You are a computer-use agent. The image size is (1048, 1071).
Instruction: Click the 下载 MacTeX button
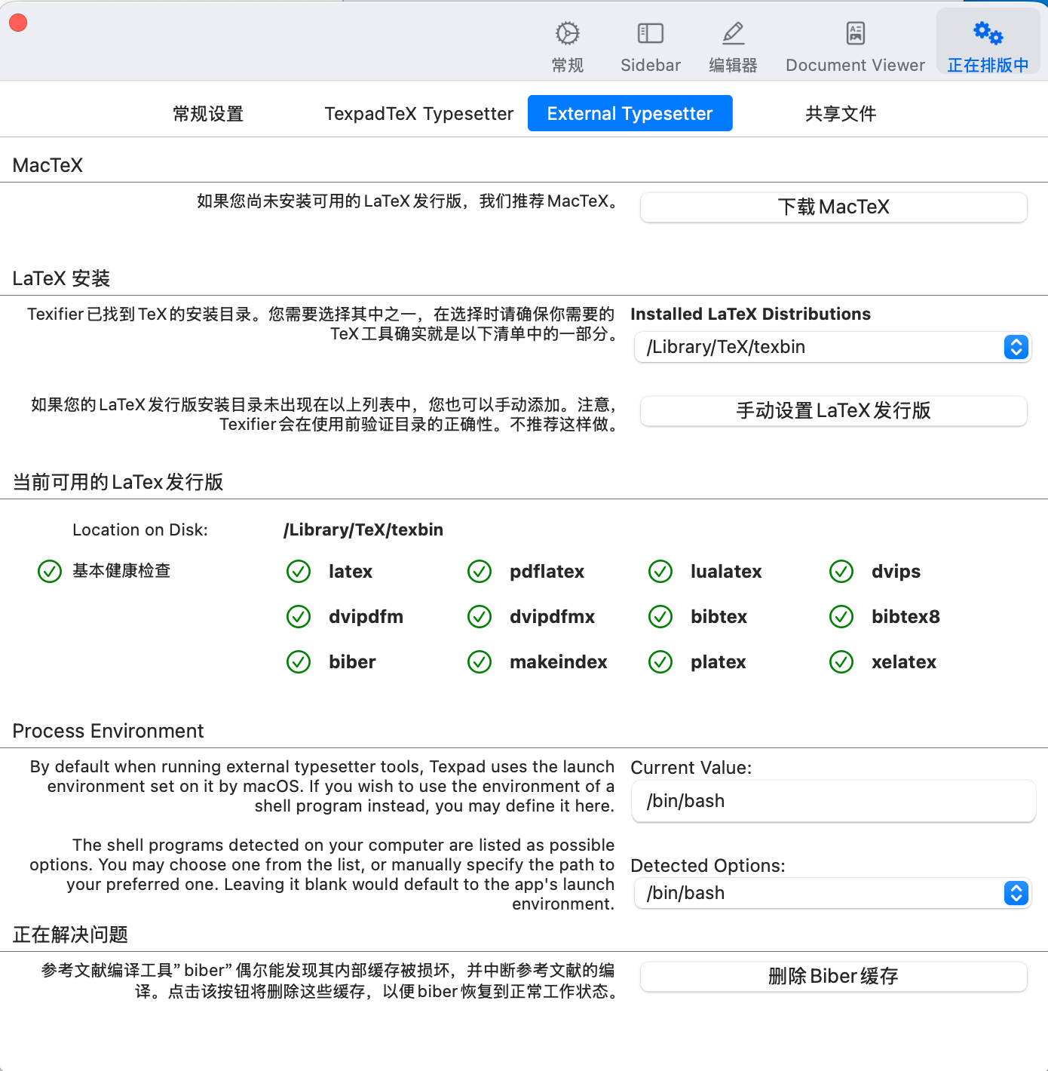click(x=832, y=207)
